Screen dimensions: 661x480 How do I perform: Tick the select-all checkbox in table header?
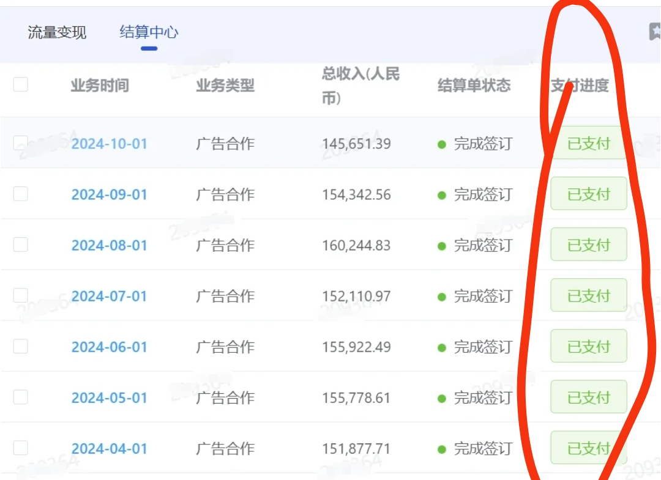click(x=21, y=84)
